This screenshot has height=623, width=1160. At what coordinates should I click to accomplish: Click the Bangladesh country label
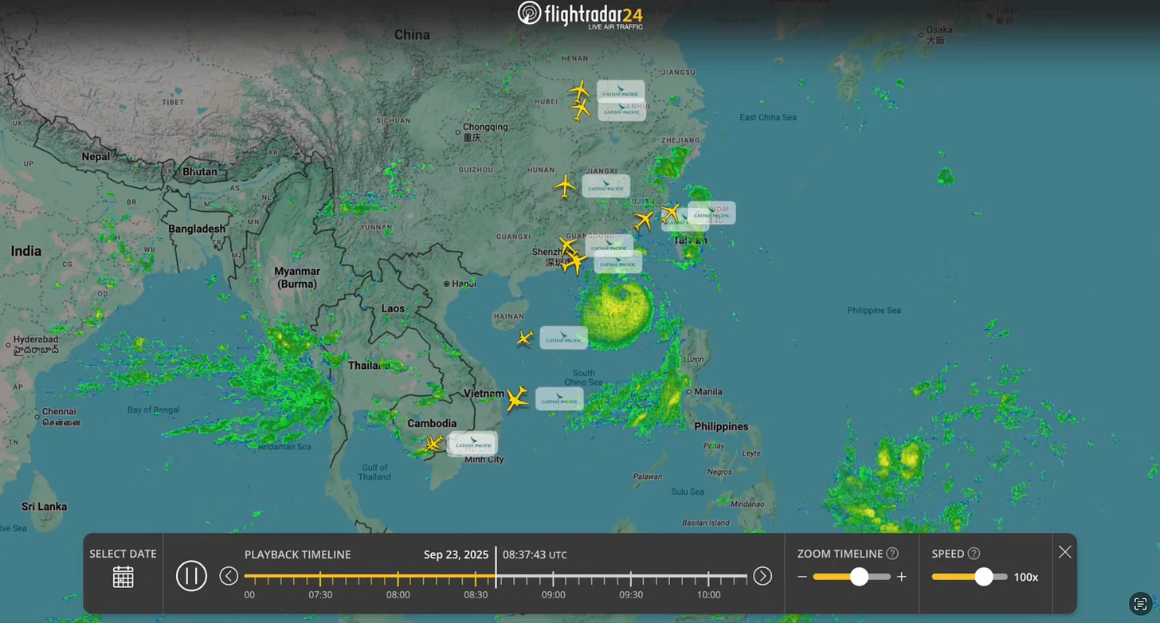pos(197,229)
